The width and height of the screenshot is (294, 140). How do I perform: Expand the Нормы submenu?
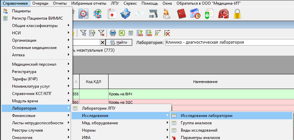coord(121,130)
